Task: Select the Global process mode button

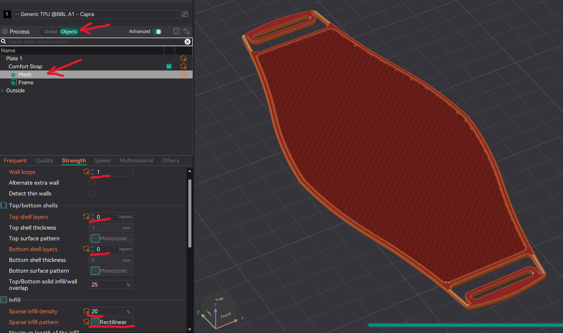Action: point(50,31)
